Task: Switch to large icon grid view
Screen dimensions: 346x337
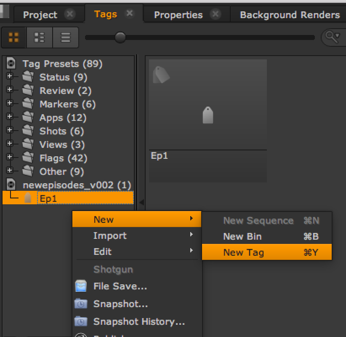Action: click(14, 37)
